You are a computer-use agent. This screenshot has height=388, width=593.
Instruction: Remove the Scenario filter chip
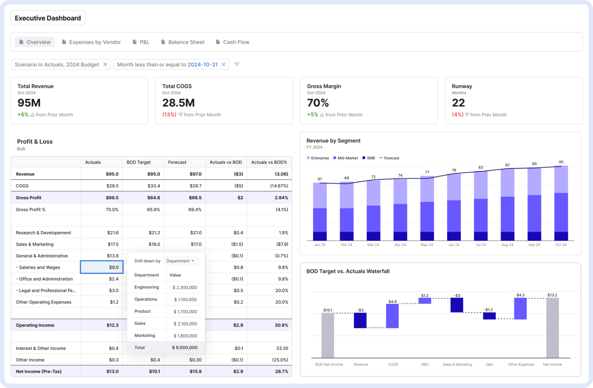point(105,64)
